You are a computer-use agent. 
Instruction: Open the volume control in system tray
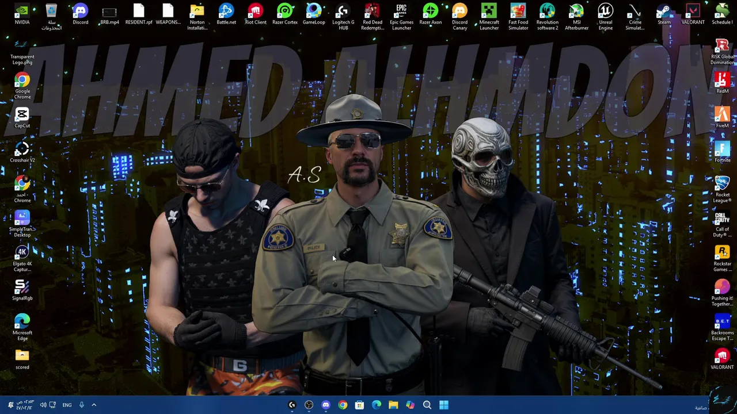[43, 405]
